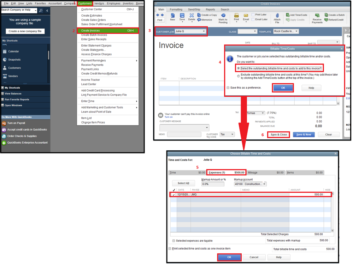Select Create Invoices menu entry
353x264 pixels.
108,31
